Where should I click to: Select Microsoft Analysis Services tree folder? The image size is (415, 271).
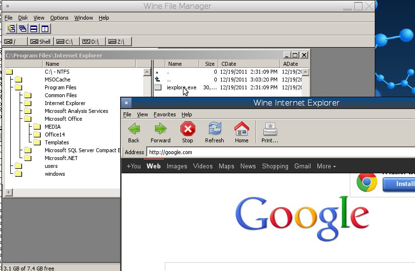pos(76,111)
